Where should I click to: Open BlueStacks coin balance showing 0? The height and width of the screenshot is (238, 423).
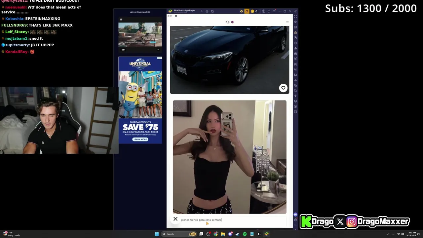254,11
